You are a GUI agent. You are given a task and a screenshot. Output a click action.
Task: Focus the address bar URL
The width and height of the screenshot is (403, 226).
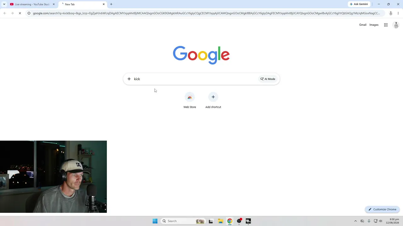click(206, 13)
